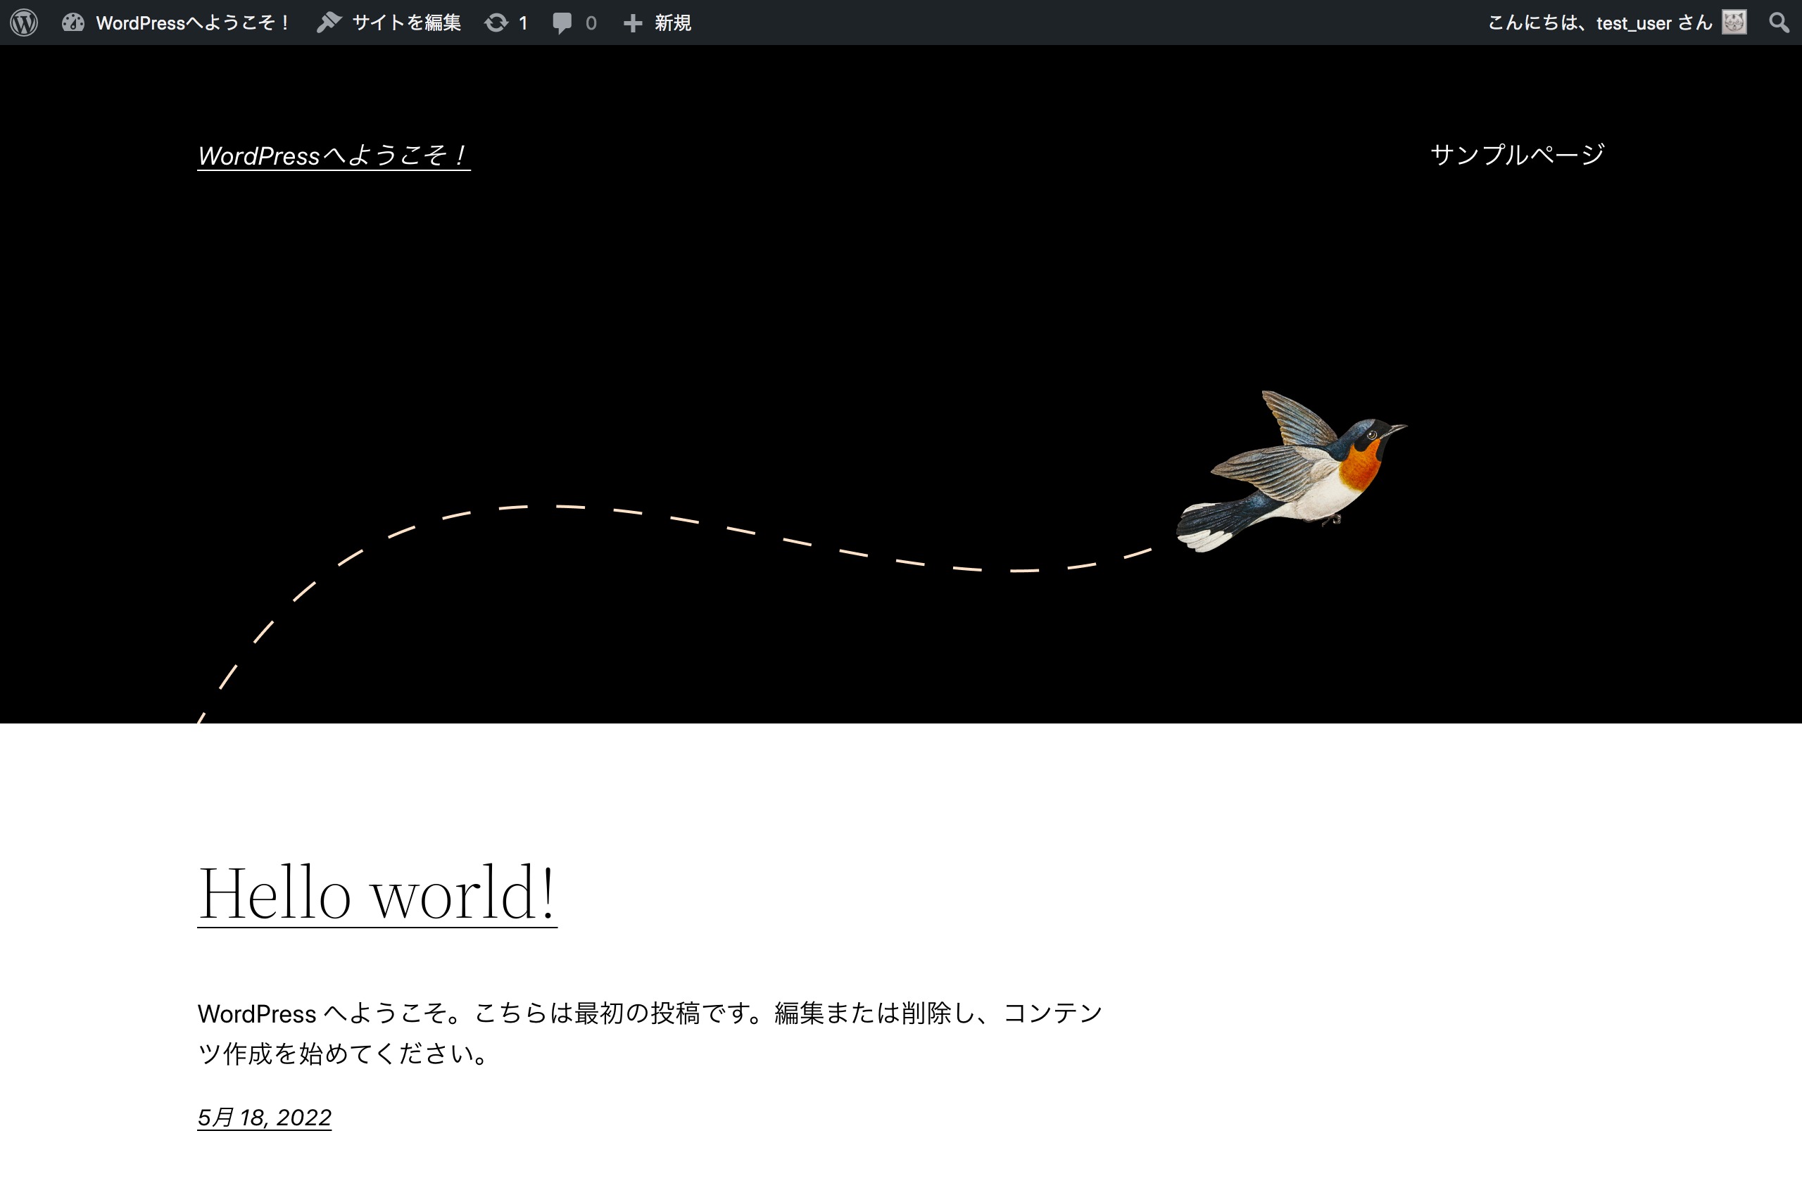Open the admin bar search magnifier
The width and height of the screenshot is (1802, 1195).
(x=1778, y=22)
